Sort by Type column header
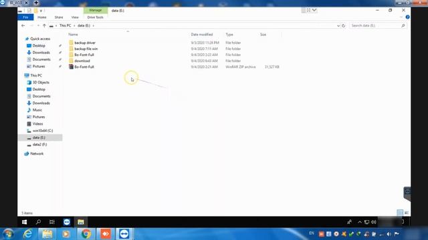 click(x=229, y=35)
